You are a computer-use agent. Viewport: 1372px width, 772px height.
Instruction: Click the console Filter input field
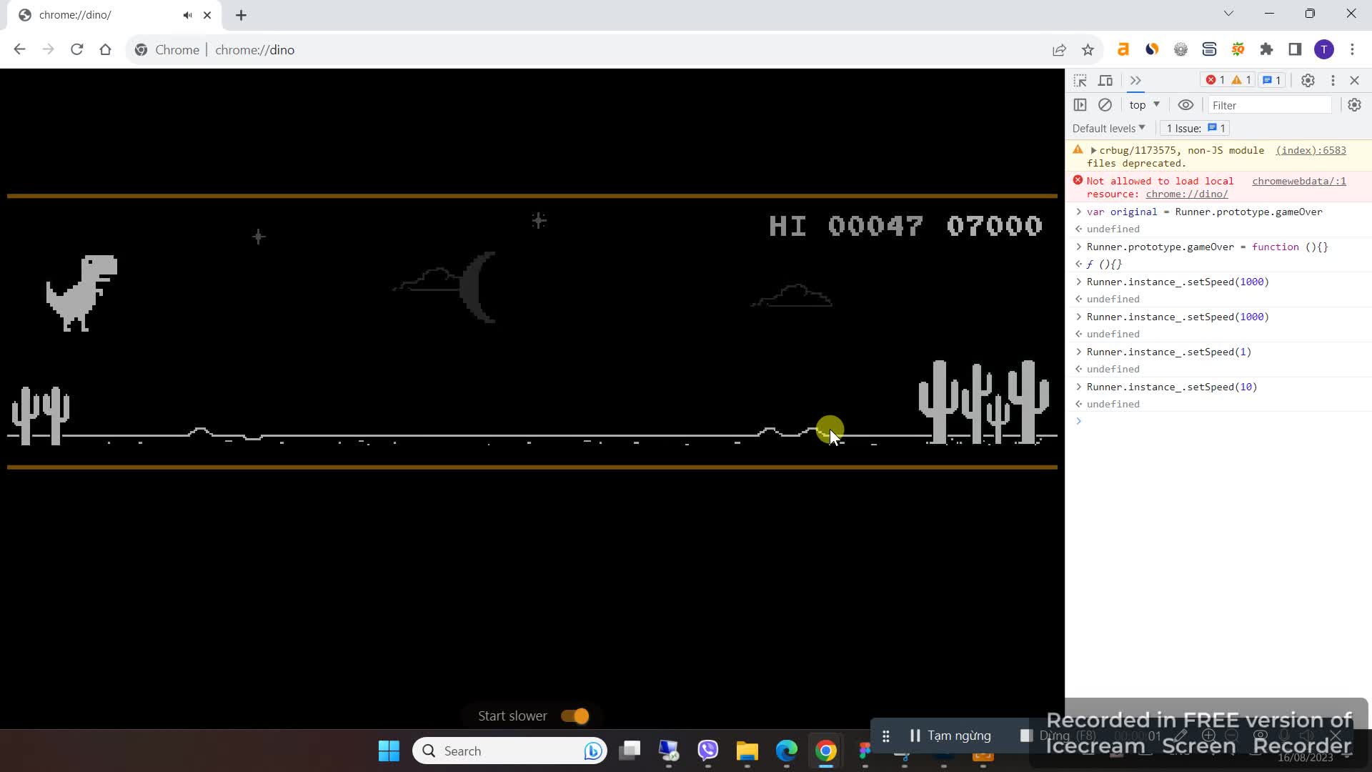pyautogui.click(x=1270, y=105)
